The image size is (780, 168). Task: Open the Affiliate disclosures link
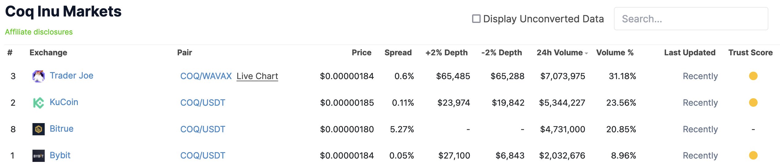pyautogui.click(x=39, y=32)
